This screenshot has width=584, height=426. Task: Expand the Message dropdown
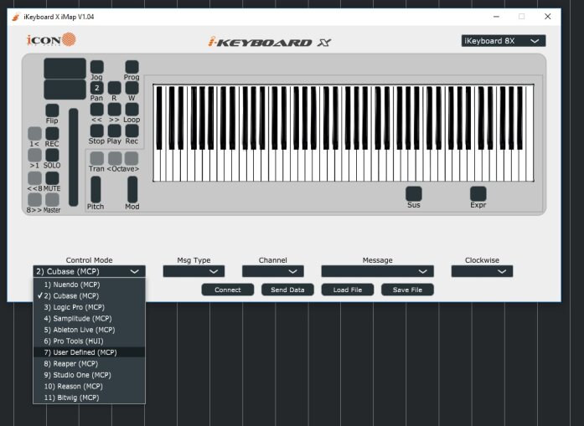[377, 271]
